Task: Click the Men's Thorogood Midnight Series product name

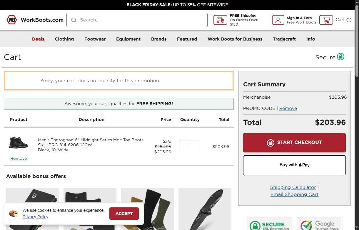Action: [91, 140]
